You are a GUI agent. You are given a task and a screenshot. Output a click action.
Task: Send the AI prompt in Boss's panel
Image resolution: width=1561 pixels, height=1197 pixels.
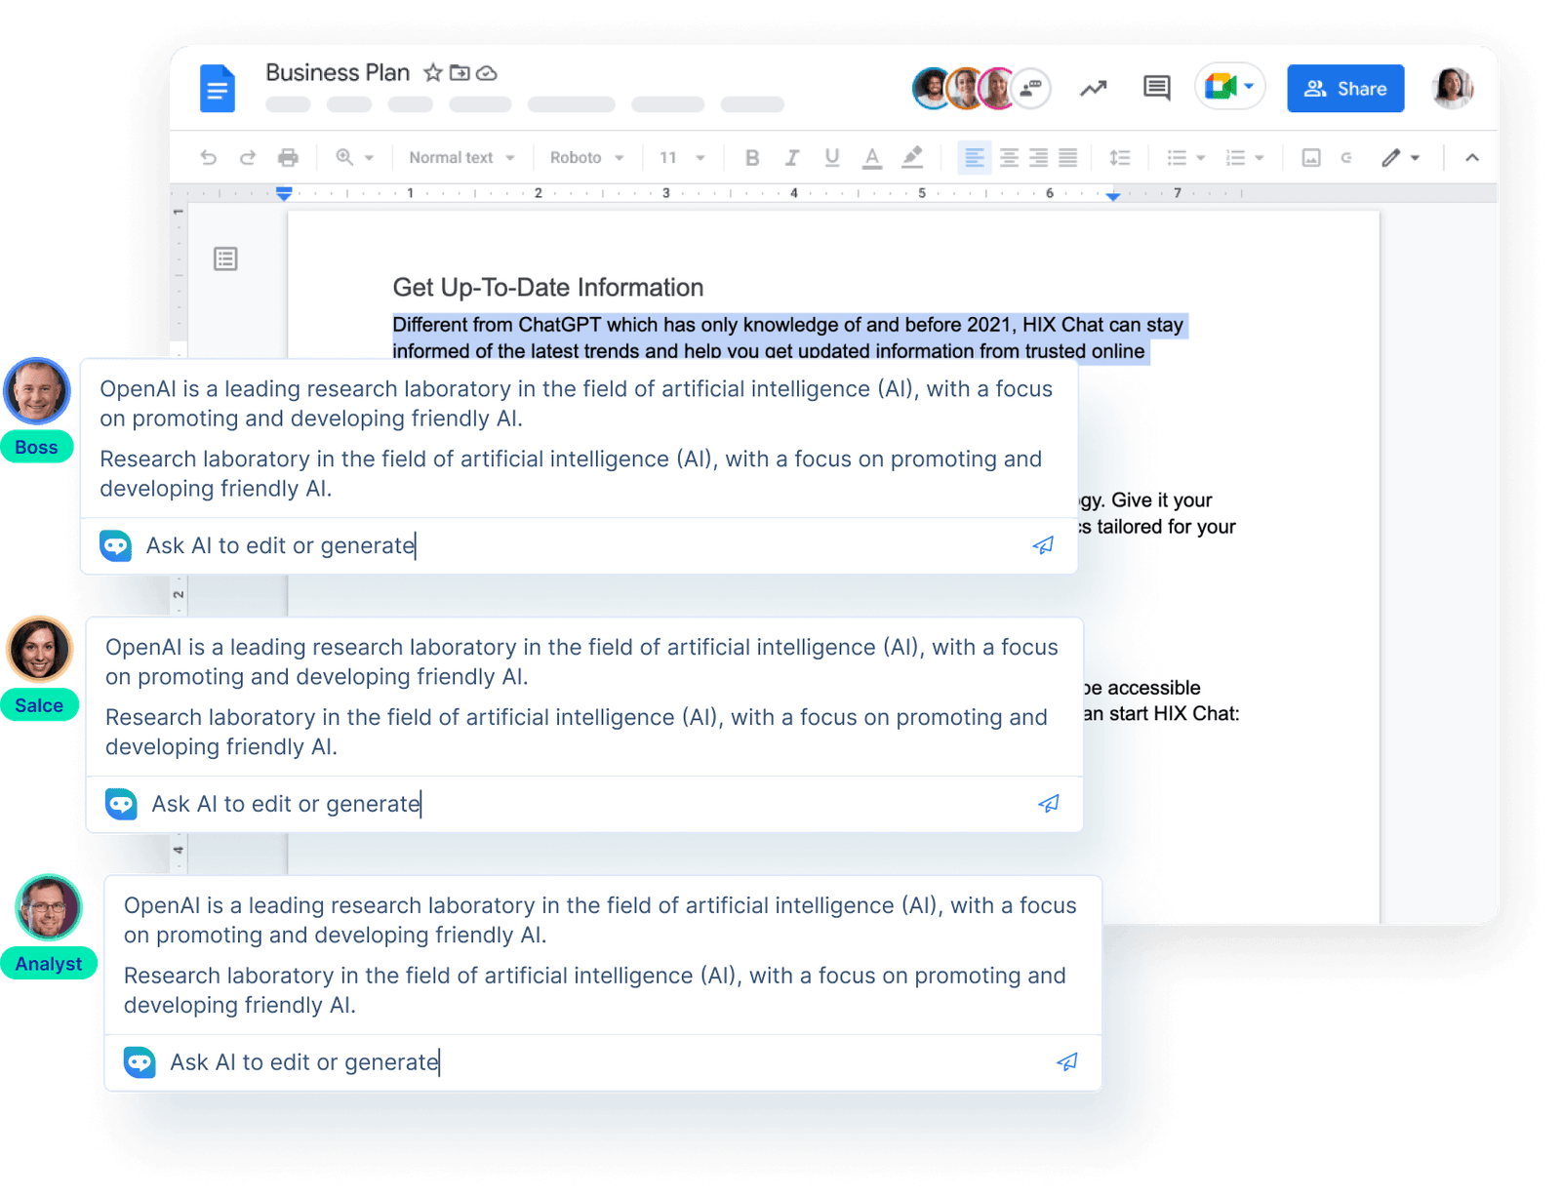[1043, 545]
